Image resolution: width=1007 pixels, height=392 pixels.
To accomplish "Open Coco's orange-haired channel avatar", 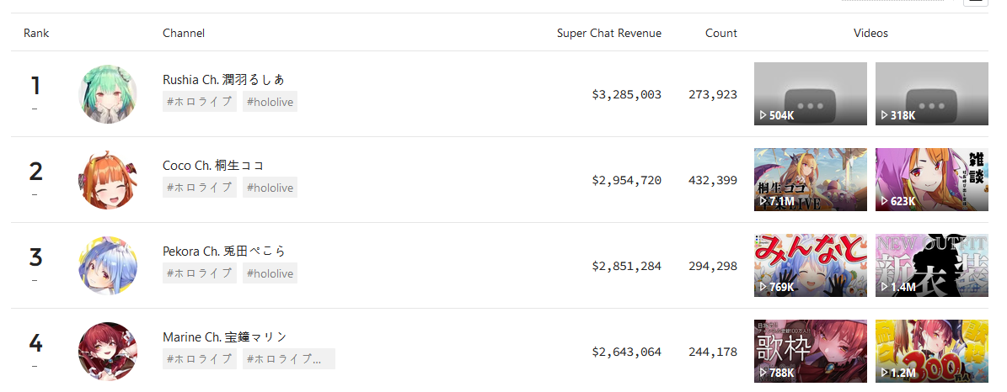I will (108, 179).
